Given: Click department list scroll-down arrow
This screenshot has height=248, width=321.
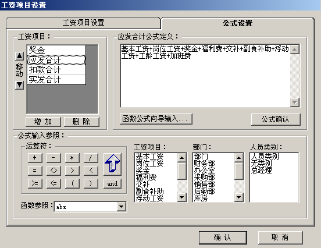Looking at the screenshot, I should [x=238, y=197].
